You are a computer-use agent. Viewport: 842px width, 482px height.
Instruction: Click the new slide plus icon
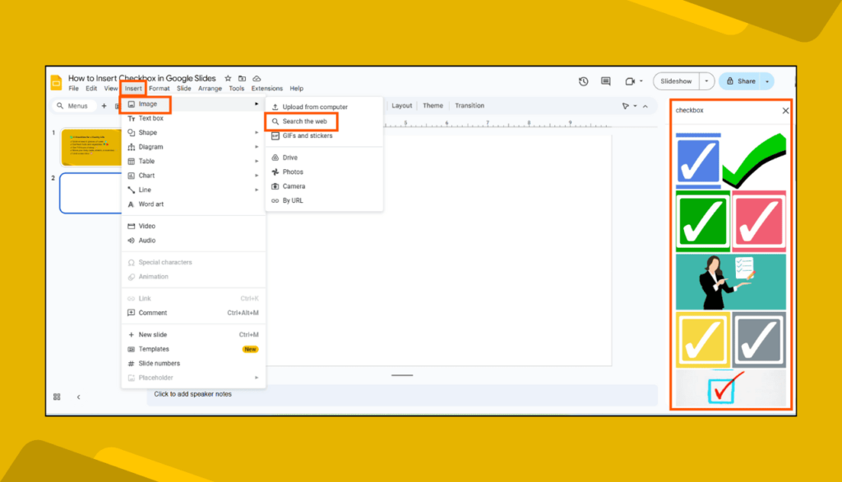pyautogui.click(x=104, y=106)
